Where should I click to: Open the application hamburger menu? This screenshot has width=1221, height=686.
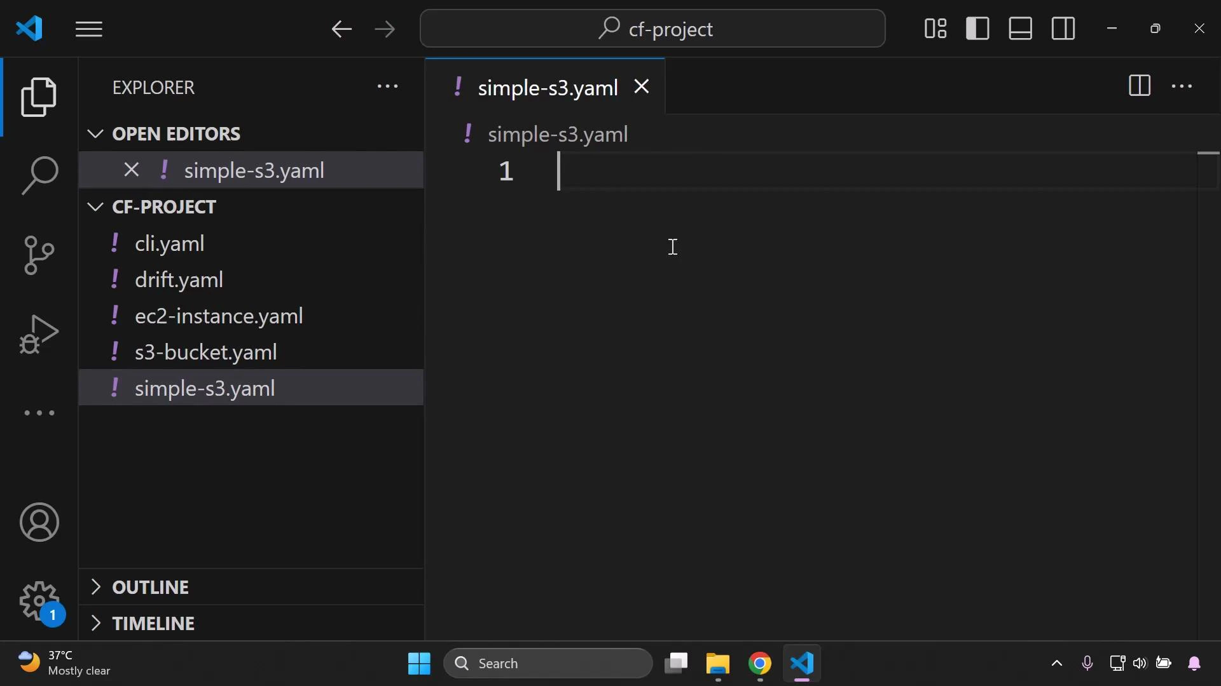coord(88,29)
